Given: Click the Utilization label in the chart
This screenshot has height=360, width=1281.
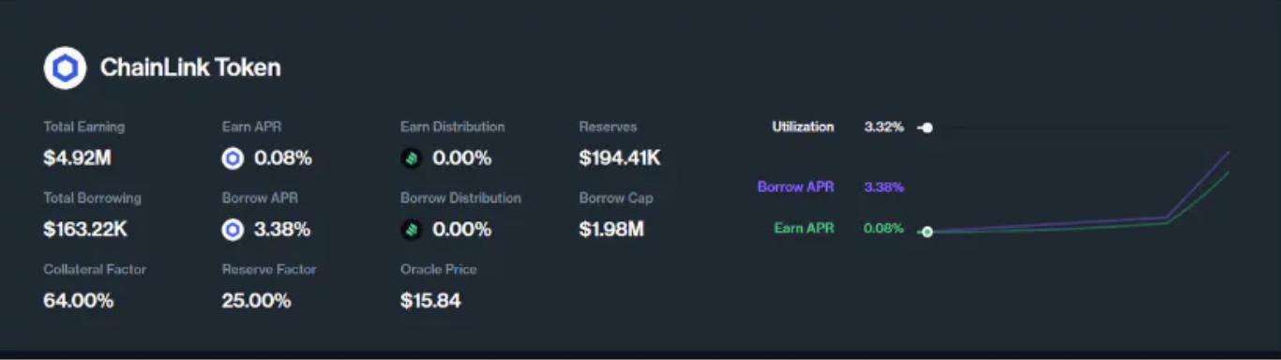Looking at the screenshot, I should pyautogui.click(x=803, y=127).
